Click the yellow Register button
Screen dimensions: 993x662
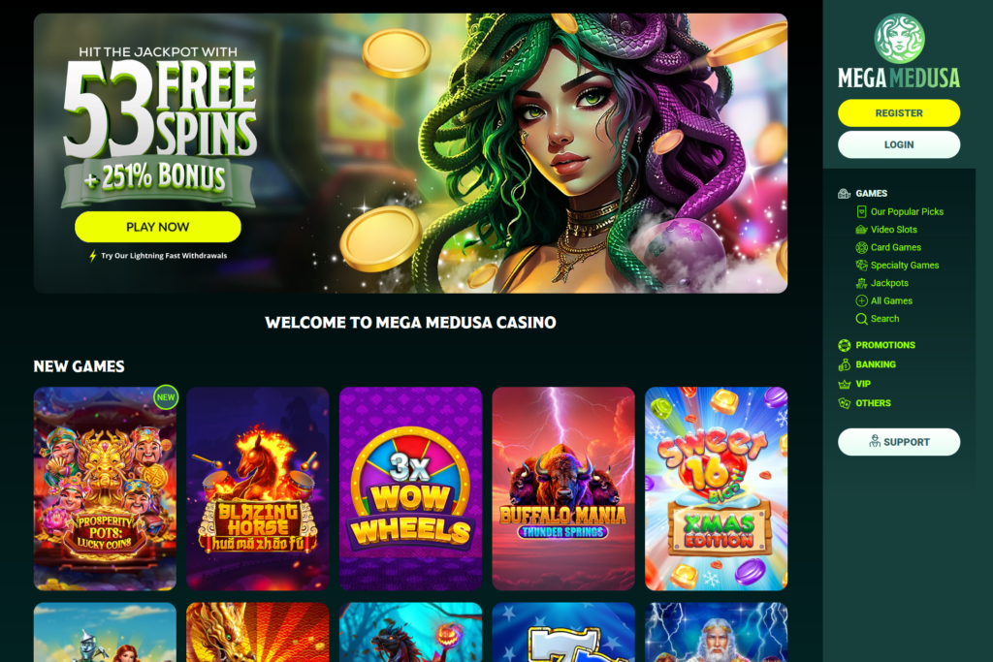pos(899,113)
